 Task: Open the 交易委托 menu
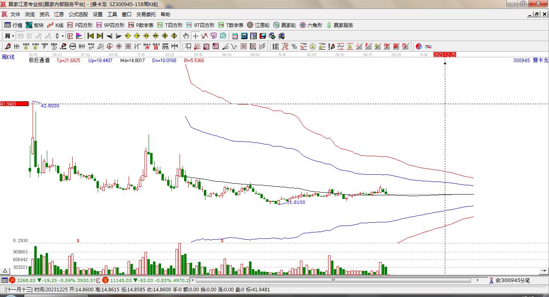point(146,15)
